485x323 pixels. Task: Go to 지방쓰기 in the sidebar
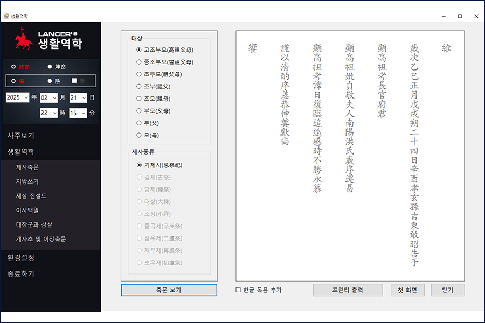coord(27,181)
